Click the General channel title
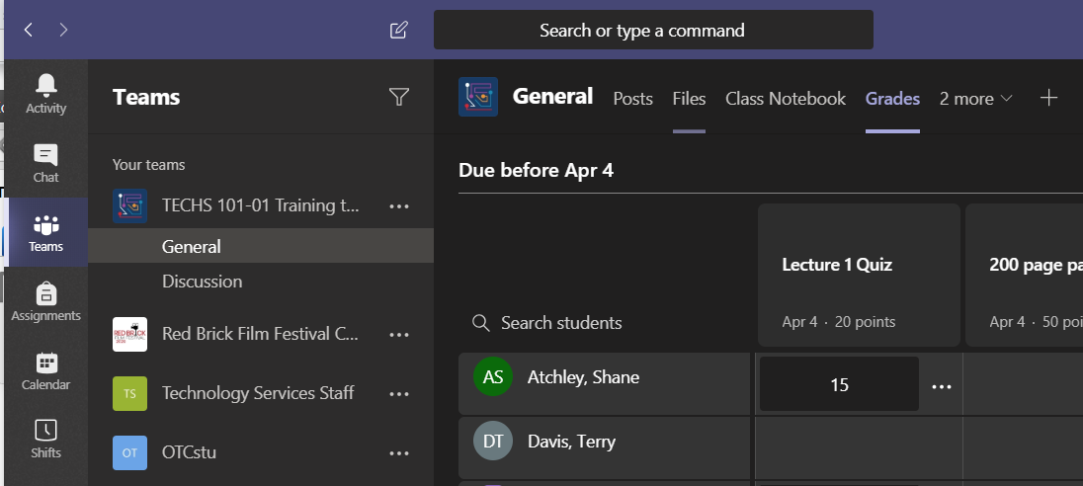Image resolution: width=1083 pixels, height=486 pixels. coord(552,96)
